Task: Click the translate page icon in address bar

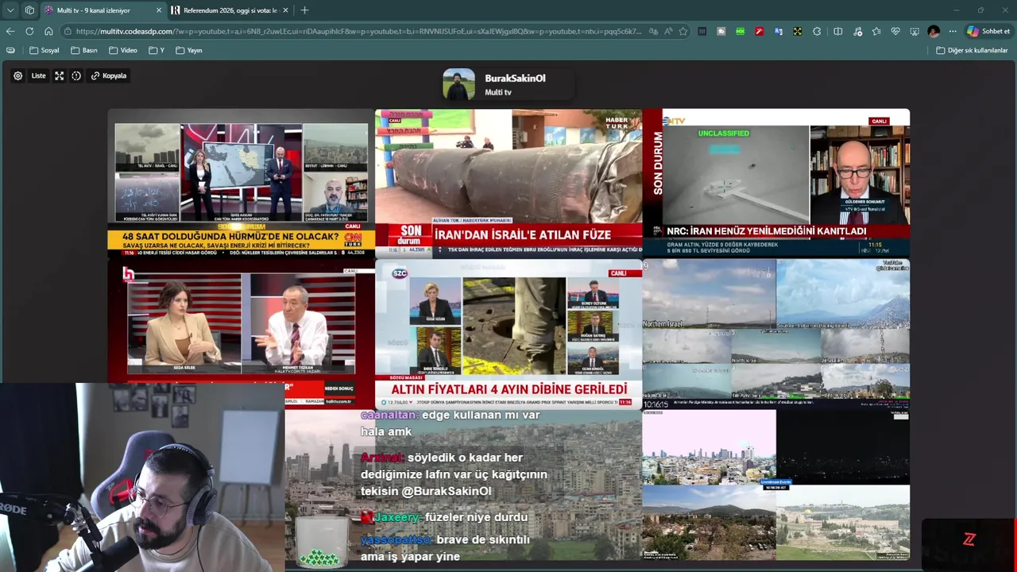Action: point(653,31)
